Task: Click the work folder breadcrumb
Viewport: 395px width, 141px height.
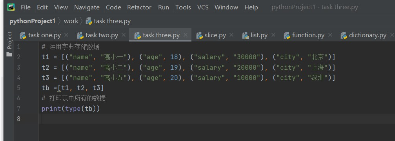Action: coord(71,21)
